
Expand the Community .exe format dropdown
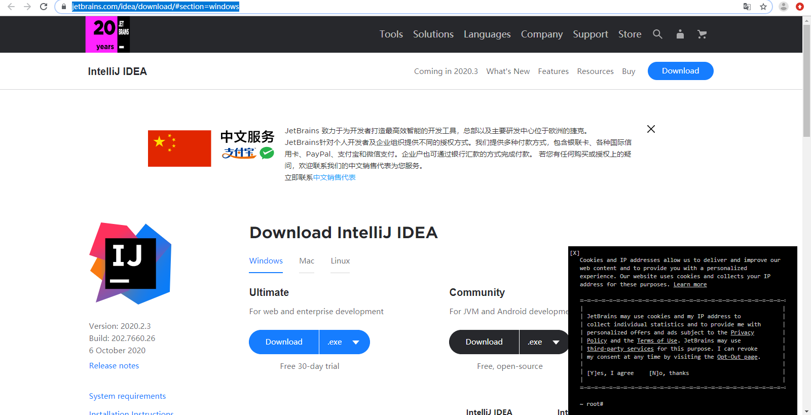click(x=544, y=342)
